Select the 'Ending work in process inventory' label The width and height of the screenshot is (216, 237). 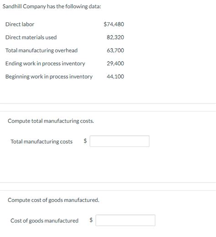(x=45, y=64)
